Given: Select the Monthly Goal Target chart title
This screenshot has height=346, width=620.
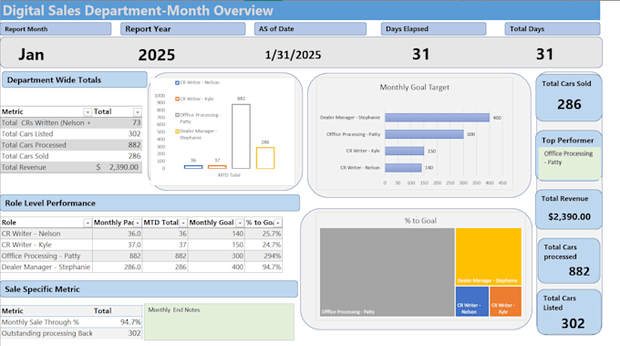Looking at the screenshot, I should click(x=414, y=87).
